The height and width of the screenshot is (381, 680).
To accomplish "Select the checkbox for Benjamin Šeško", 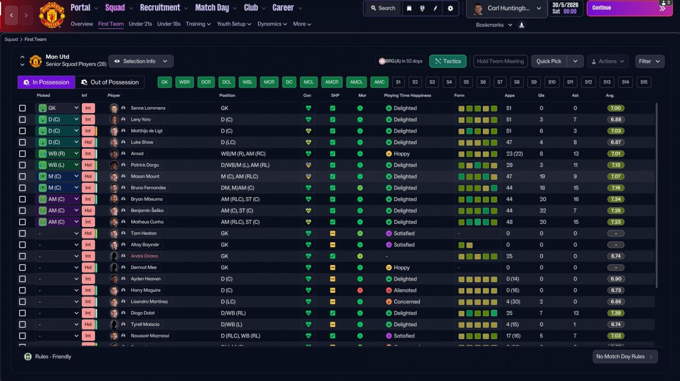I will [22, 210].
